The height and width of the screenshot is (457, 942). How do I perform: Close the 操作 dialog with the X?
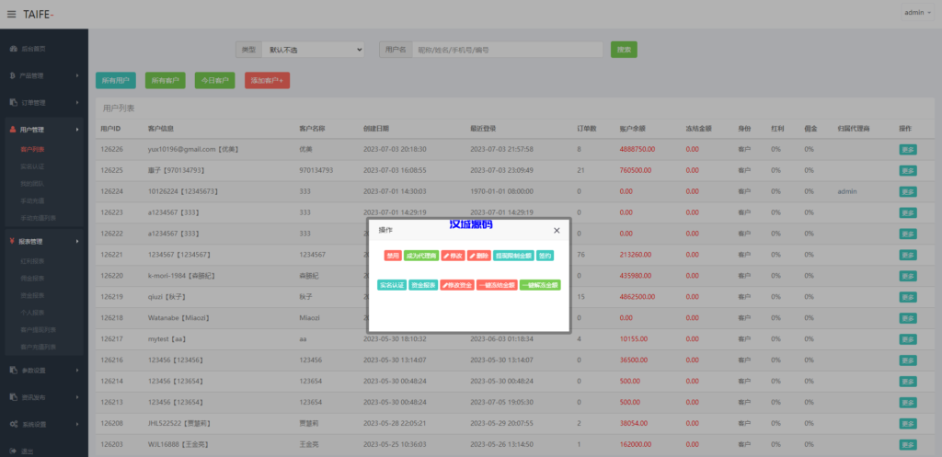click(x=557, y=231)
